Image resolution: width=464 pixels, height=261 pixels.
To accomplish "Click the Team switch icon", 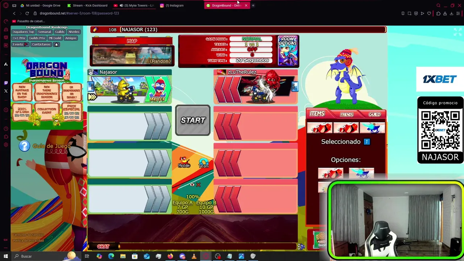I will [x=203, y=163].
